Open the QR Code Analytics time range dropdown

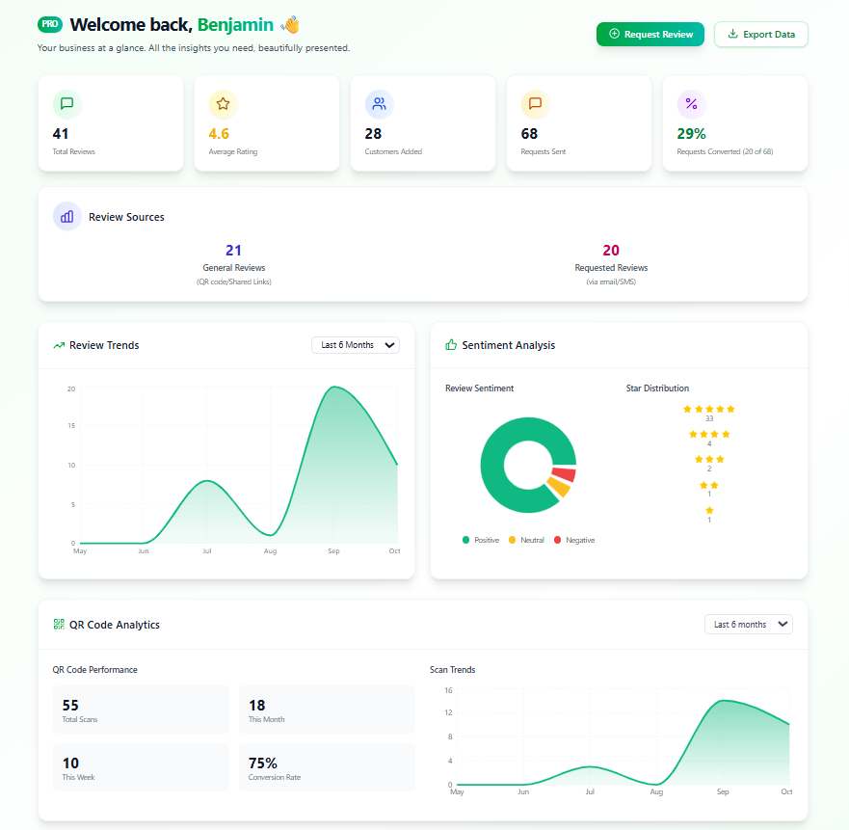click(x=748, y=624)
